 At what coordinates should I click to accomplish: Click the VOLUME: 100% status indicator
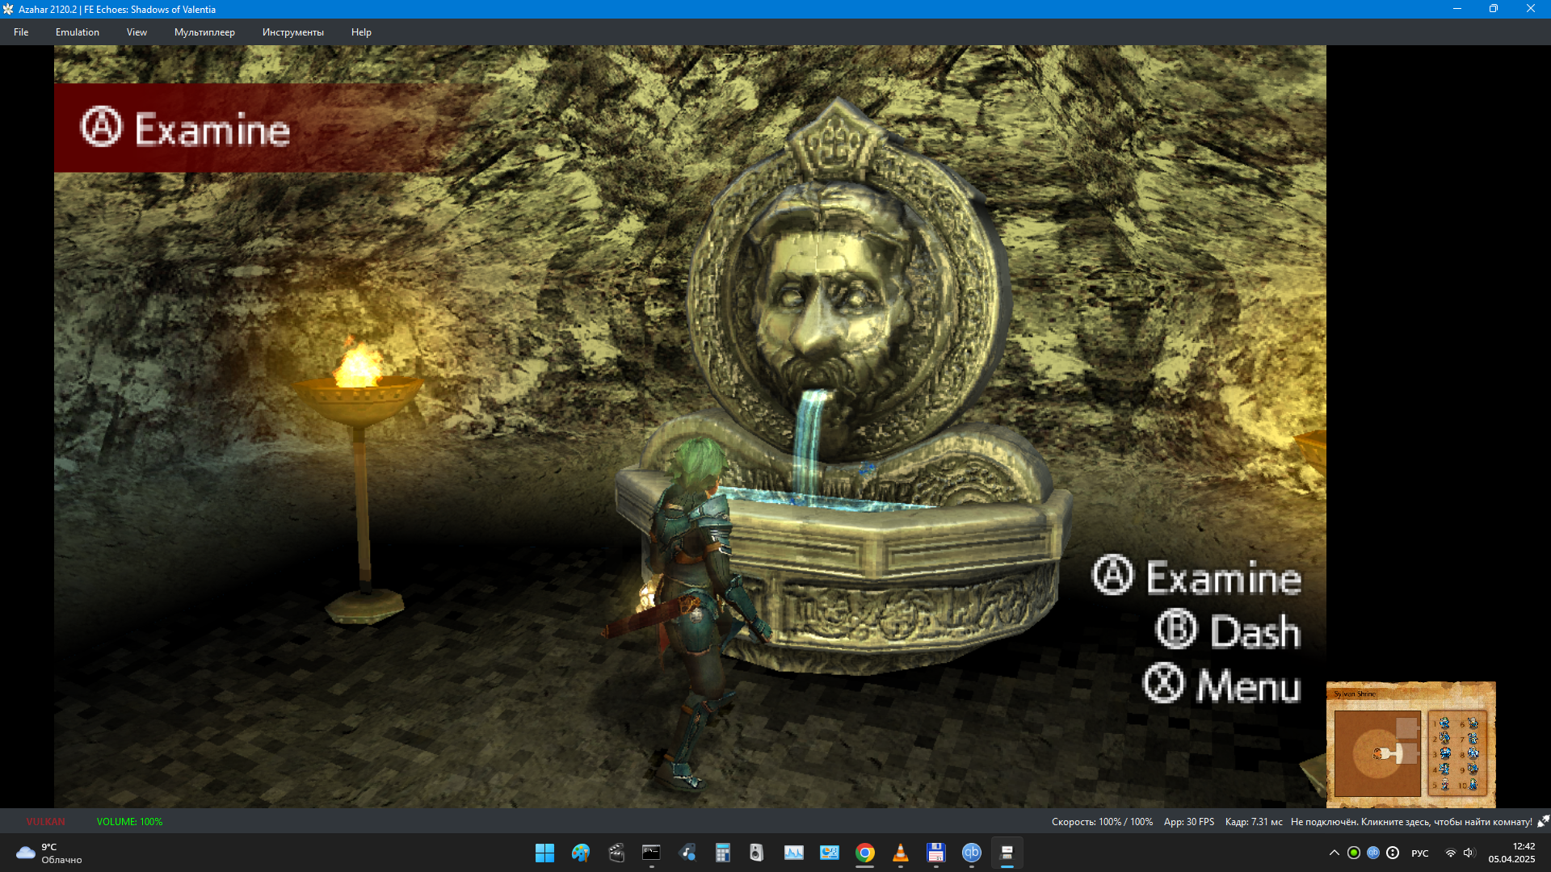[129, 822]
